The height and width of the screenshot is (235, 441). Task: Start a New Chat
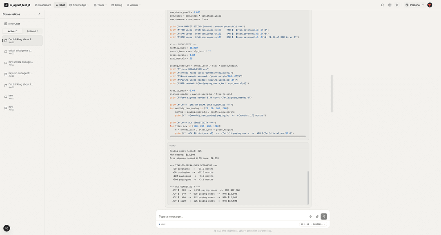(x=12, y=24)
